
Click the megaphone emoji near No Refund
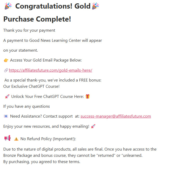click(x=7, y=138)
